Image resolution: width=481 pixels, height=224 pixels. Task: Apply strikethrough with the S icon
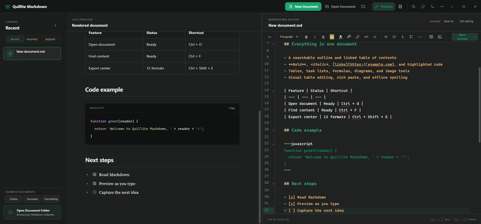323,37
